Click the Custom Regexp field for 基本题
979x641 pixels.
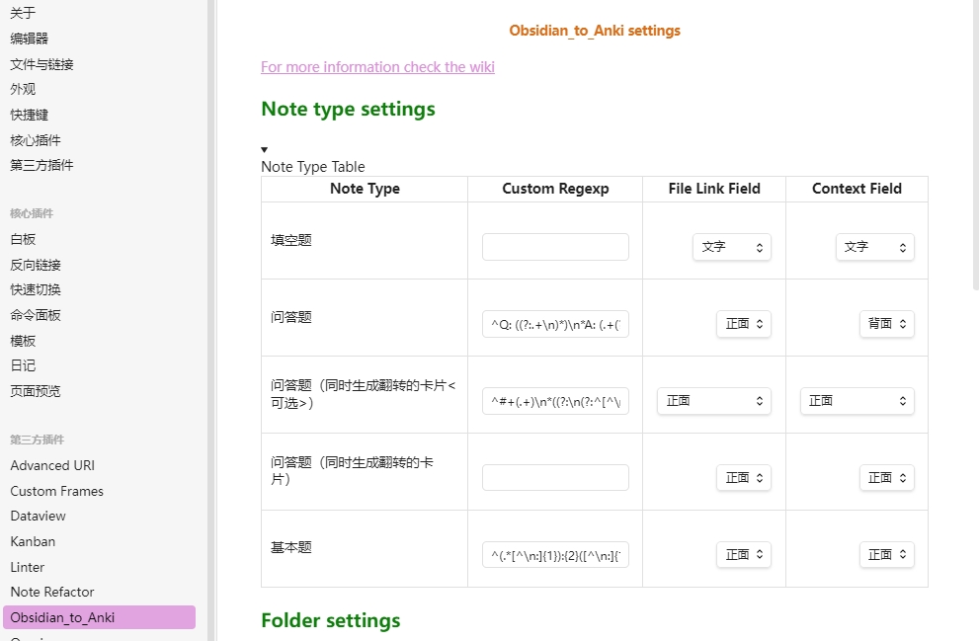coord(555,555)
